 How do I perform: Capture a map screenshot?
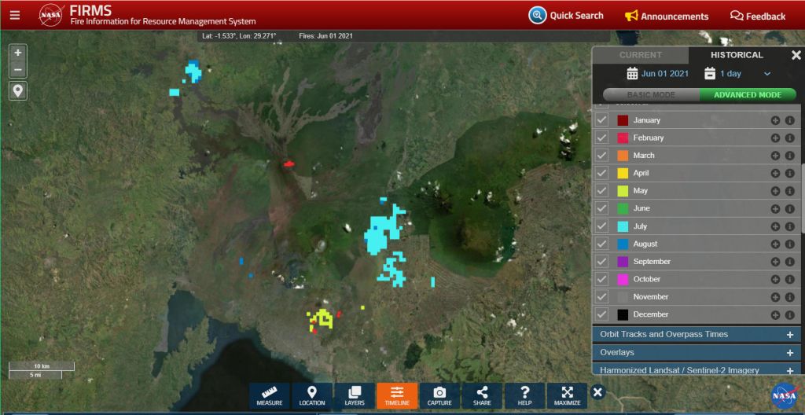tap(439, 395)
